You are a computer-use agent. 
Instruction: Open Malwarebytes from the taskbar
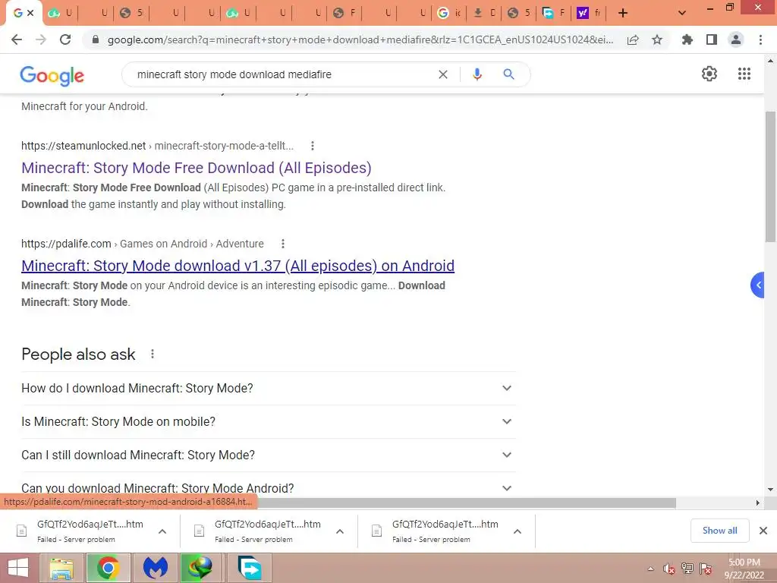(155, 568)
